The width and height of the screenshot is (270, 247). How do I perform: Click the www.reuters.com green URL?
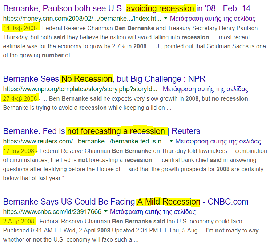(x=85, y=141)
